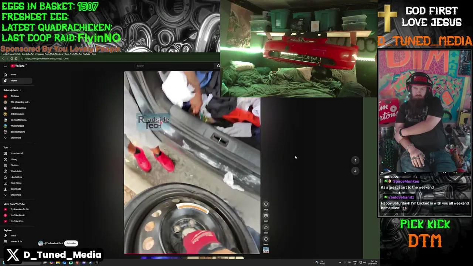Open taskbar weather widget
Screen dimensions: 473x266
coord(320,263)
